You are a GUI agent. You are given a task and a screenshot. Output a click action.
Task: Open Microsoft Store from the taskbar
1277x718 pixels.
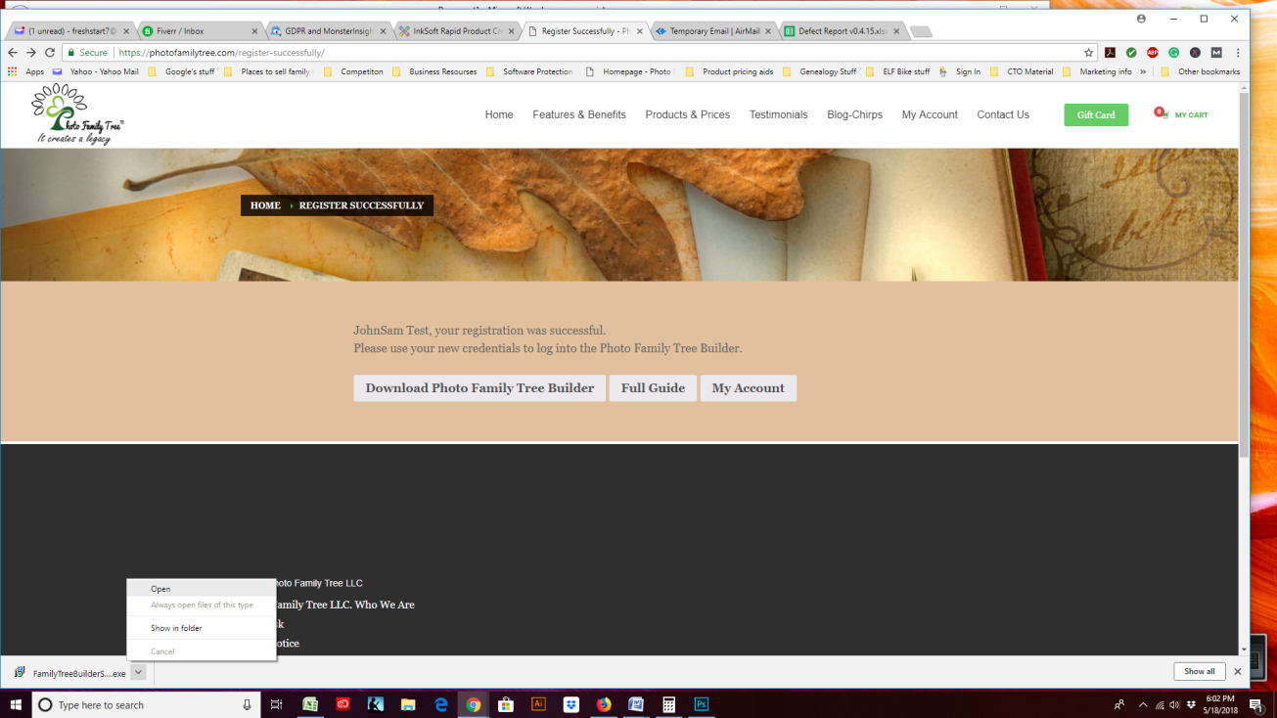tap(506, 704)
